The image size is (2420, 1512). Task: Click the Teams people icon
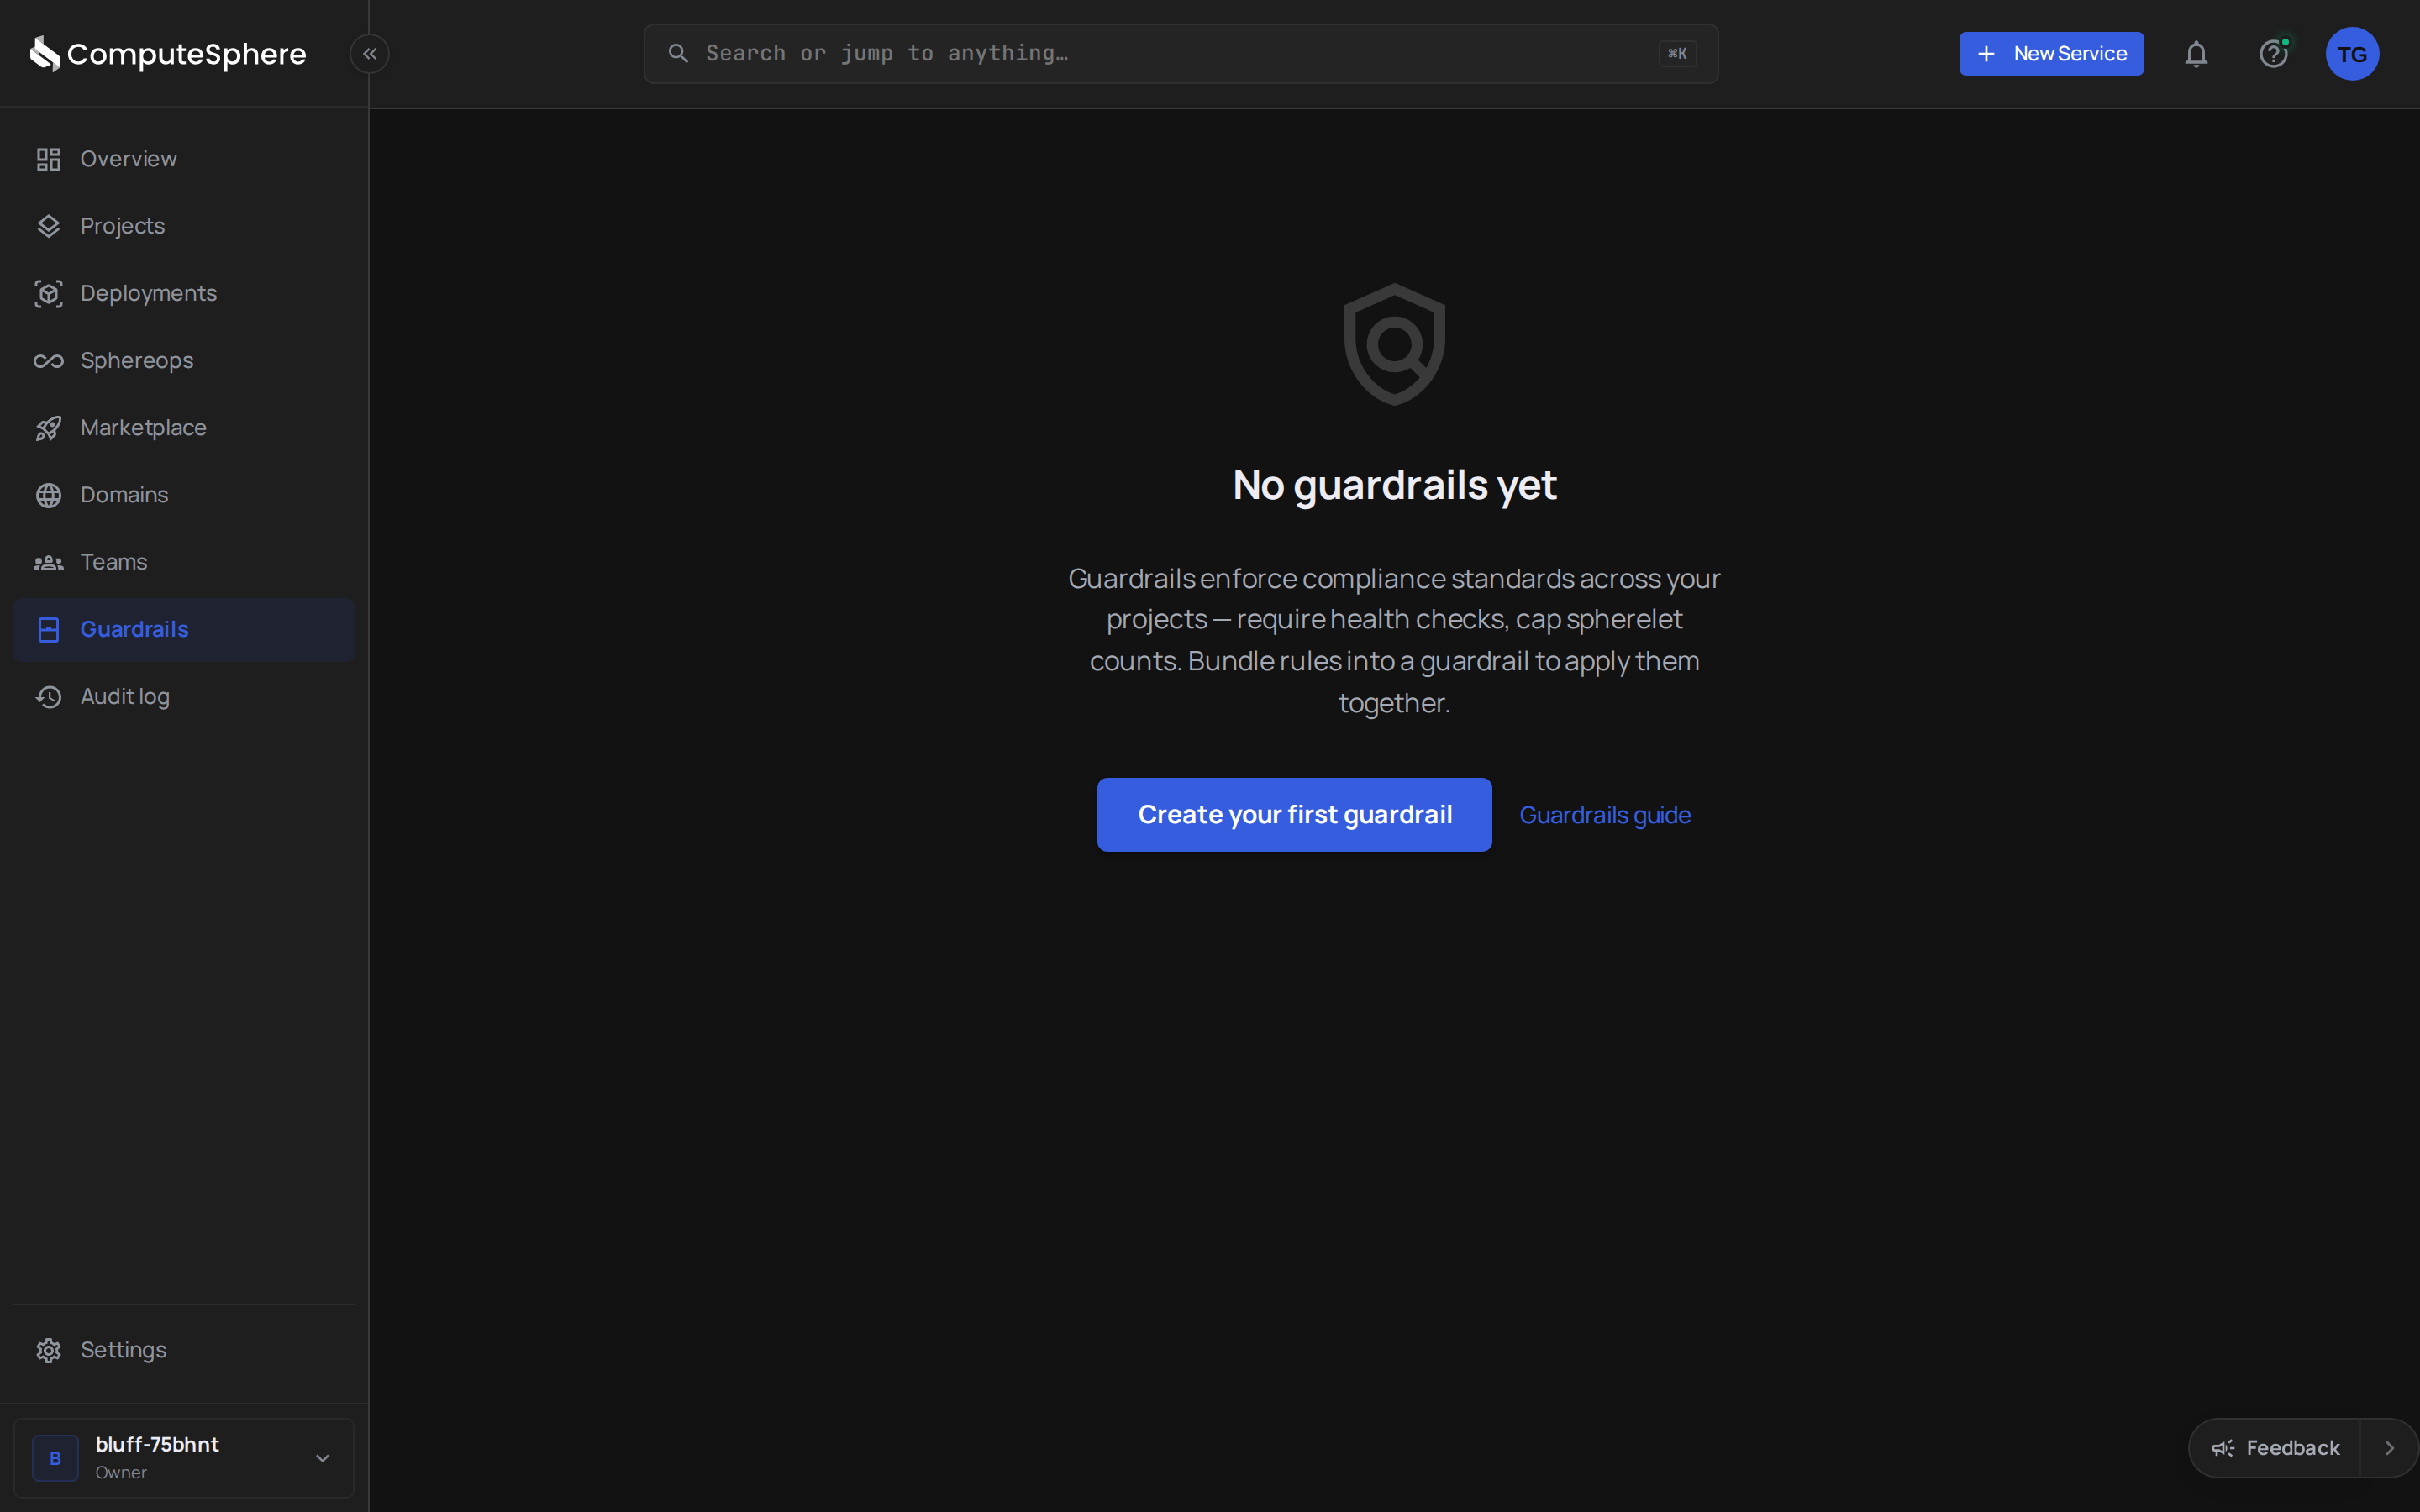click(48, 562)
